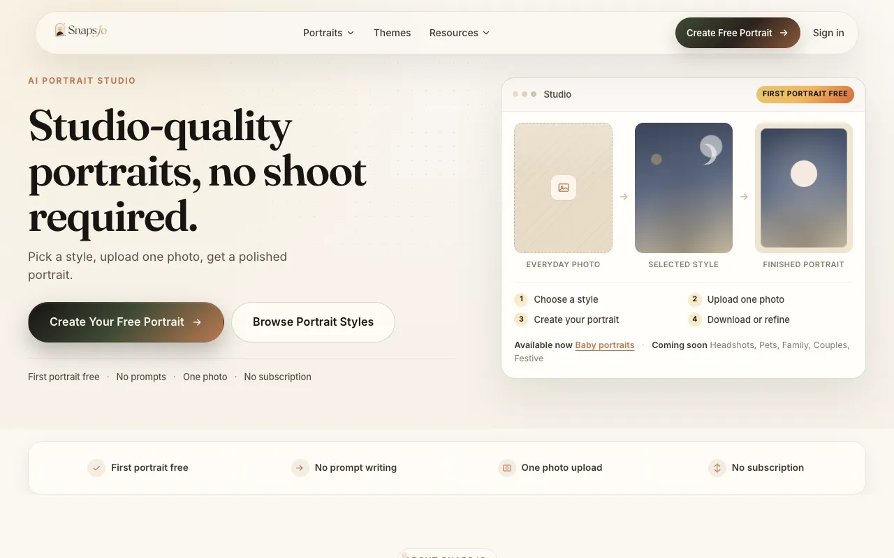Image resolution: width=894 pixels, height=558 pixels.
Task: Follow the Baby portraits link
Action: tap(605, 345)
